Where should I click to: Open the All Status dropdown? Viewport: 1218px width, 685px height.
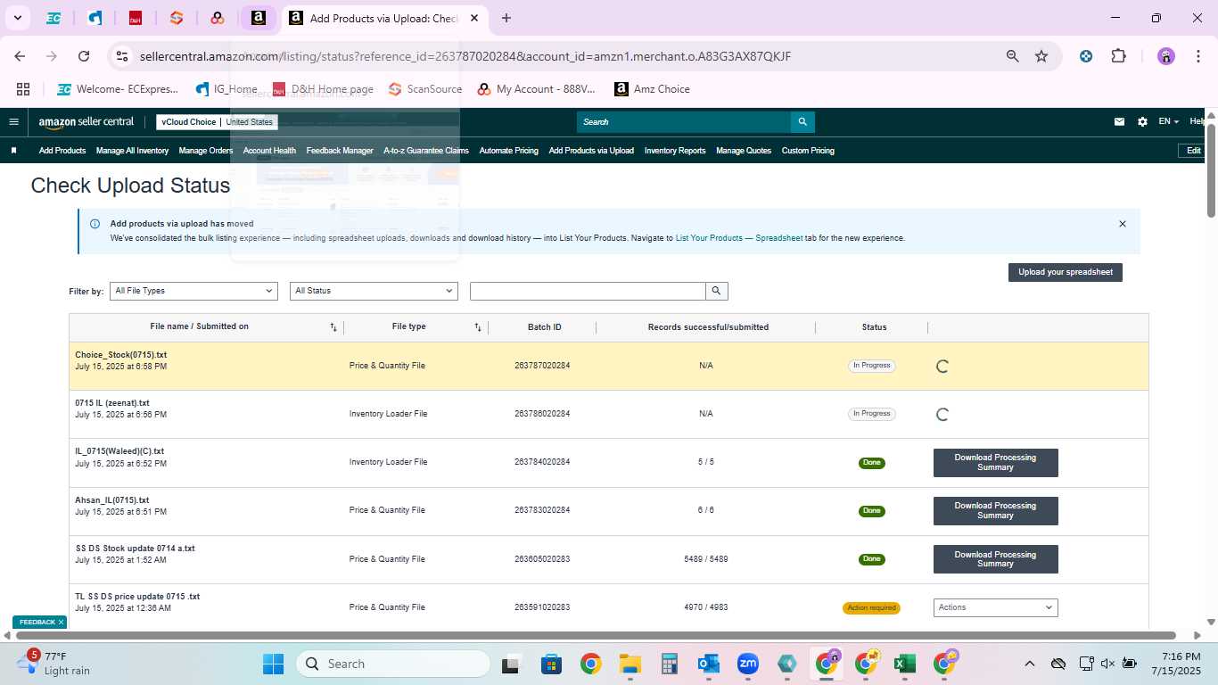pyautogui.click(x=374, y=291)
